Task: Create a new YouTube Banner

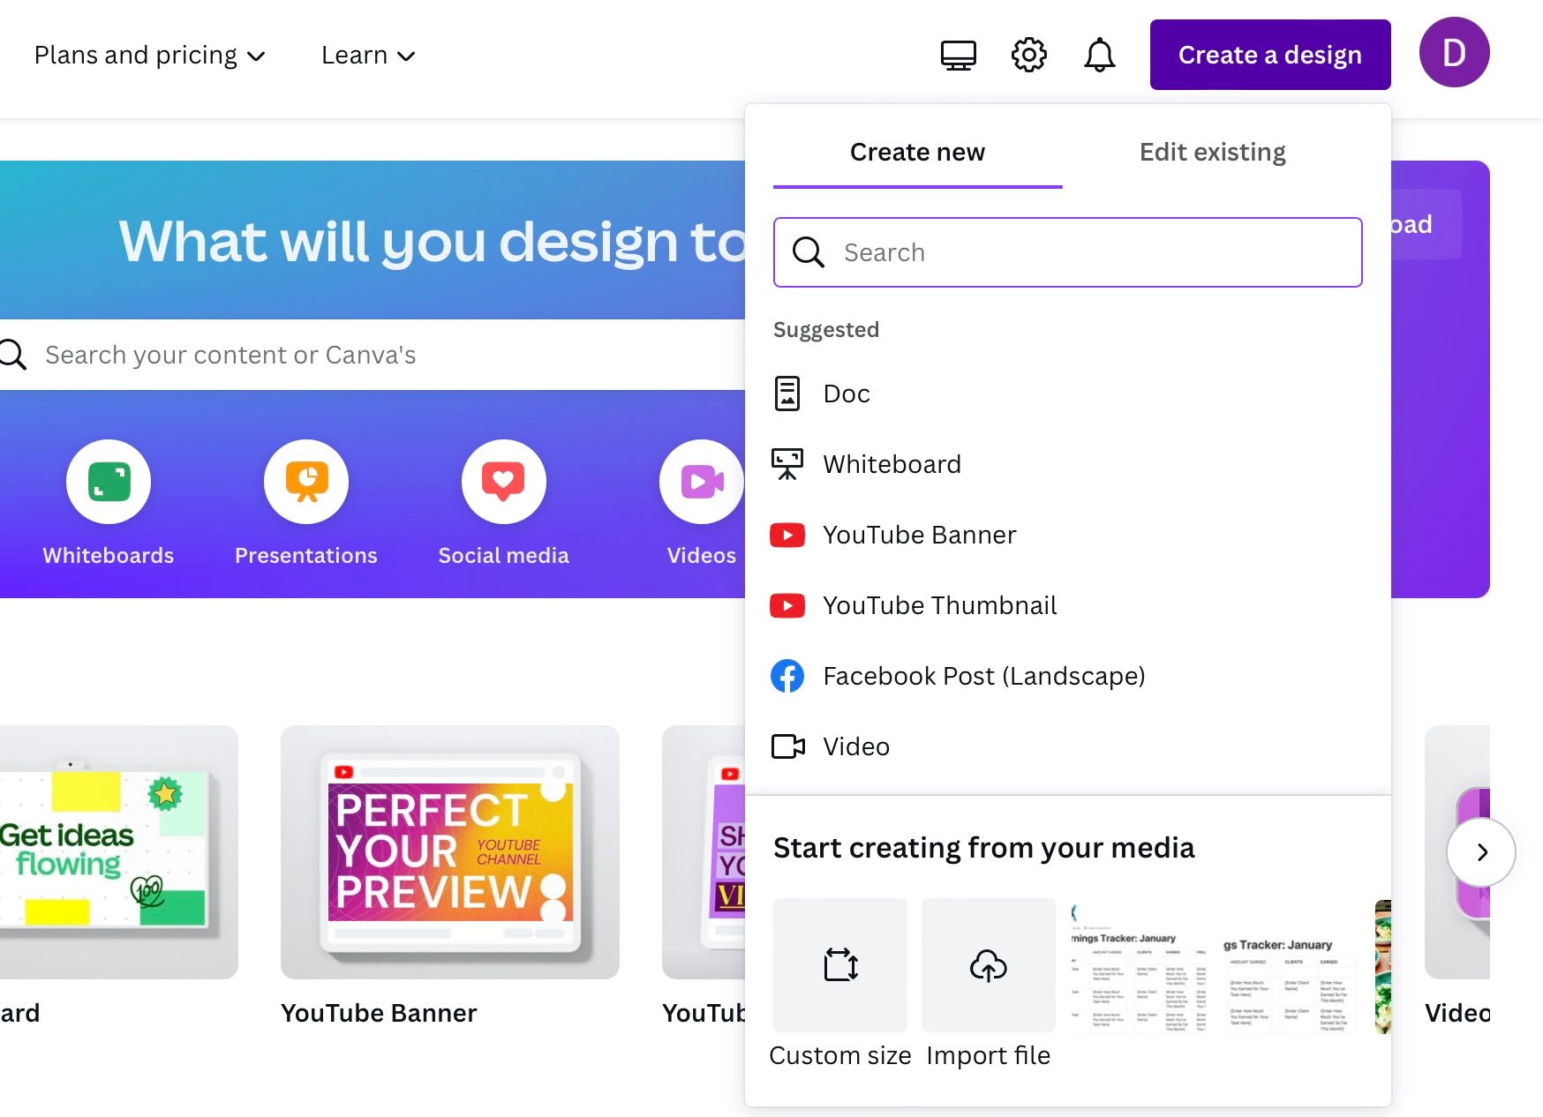Action: [920, 535]
